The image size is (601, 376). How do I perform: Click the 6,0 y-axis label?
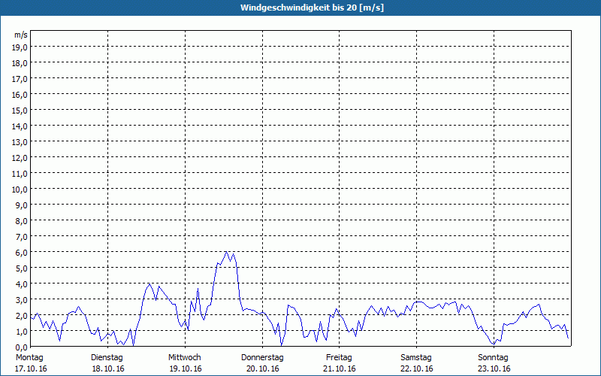click(x=21, y=252)
